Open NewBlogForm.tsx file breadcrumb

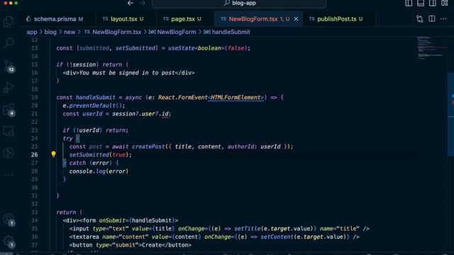[113, 32]
